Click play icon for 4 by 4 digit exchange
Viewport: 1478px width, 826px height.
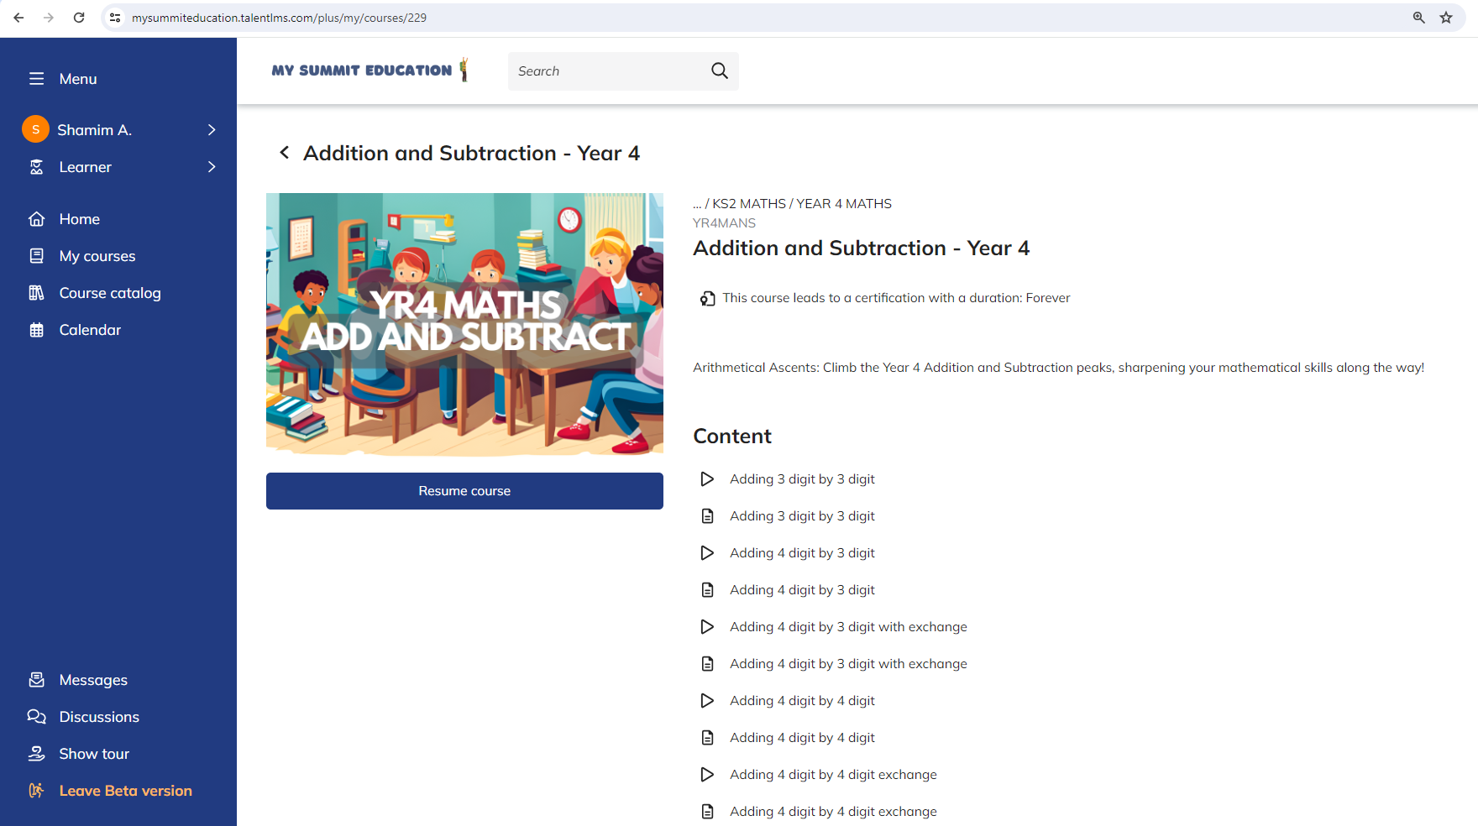tap(707, 775)
